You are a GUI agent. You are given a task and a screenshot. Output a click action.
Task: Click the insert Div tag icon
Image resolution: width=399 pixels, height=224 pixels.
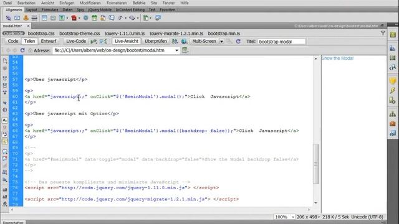tap(53, 18)
